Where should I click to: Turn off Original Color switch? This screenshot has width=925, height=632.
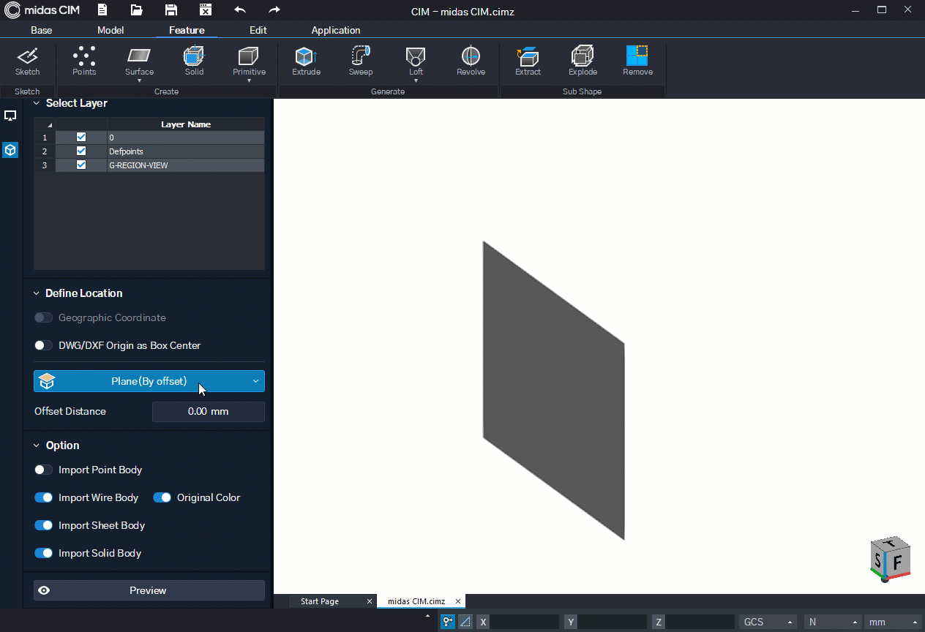[162, 497]
